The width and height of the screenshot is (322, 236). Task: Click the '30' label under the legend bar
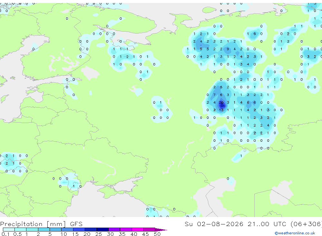(110, 234)
